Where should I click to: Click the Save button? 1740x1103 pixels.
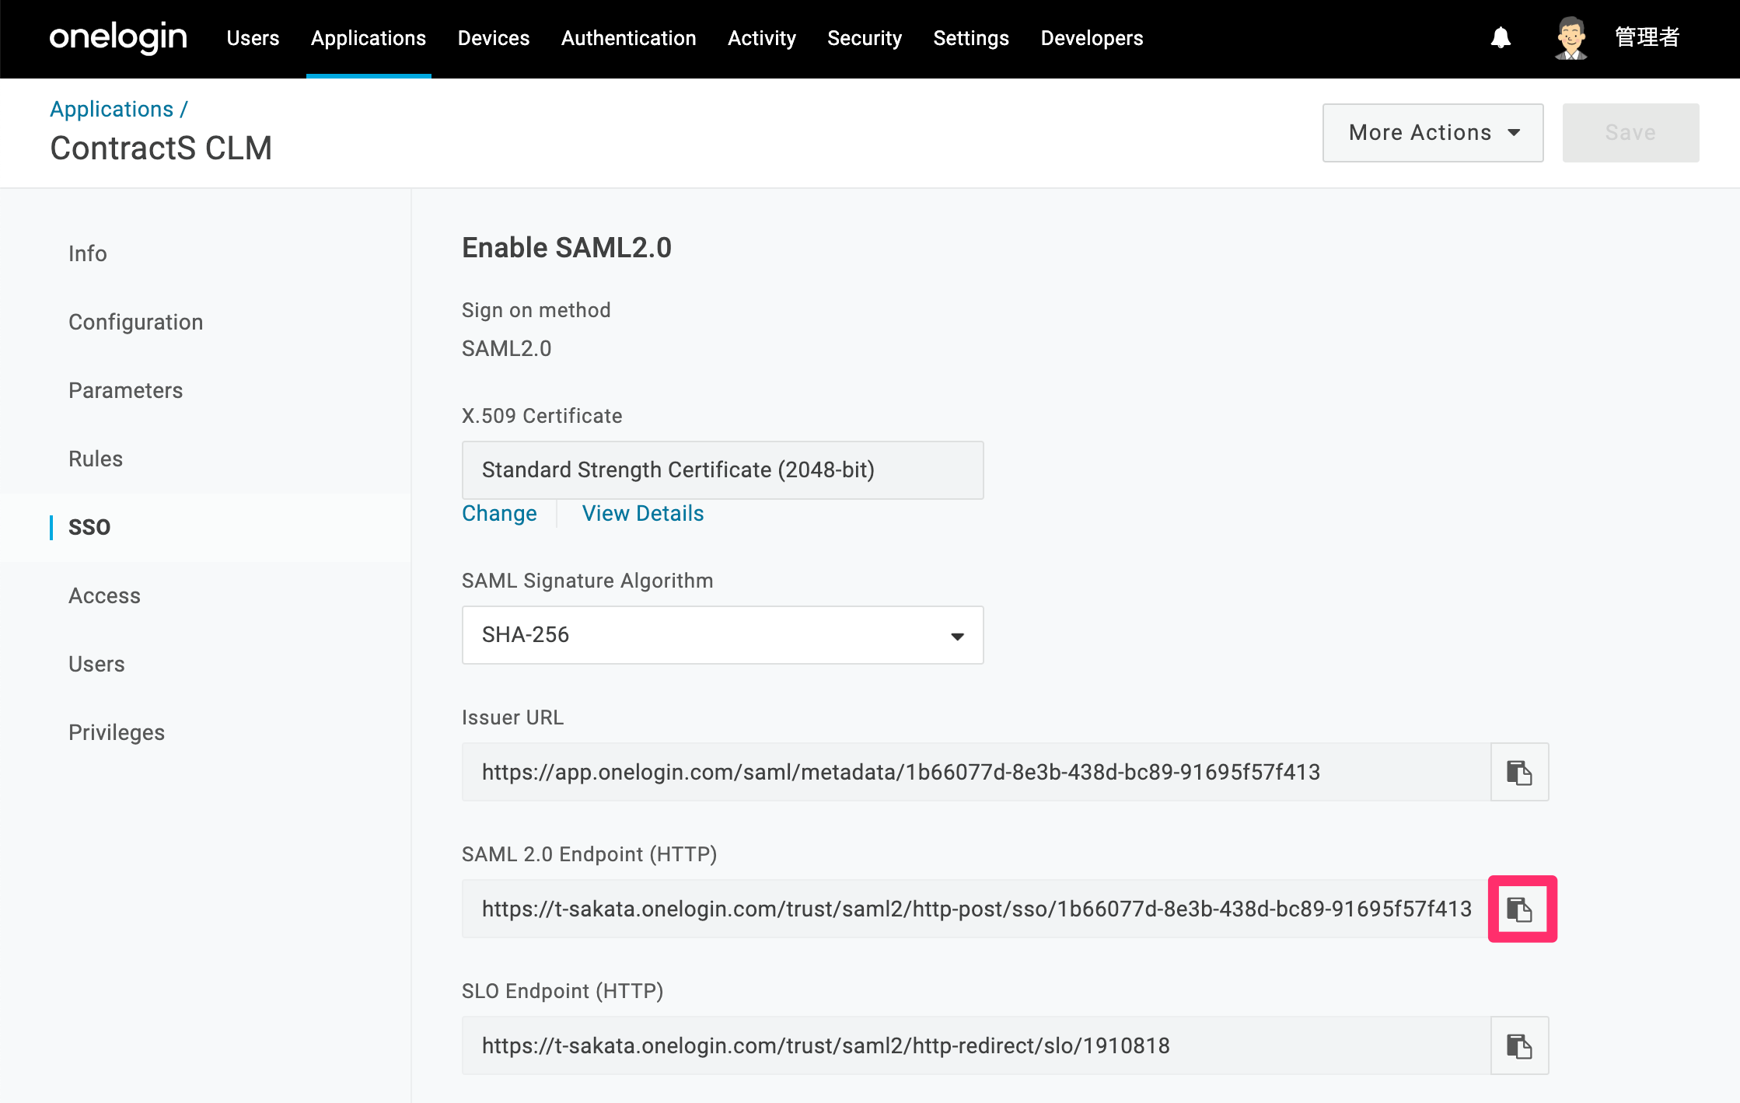click(x=1630, y=133)
